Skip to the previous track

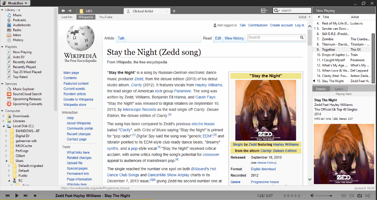click(8, 196)
